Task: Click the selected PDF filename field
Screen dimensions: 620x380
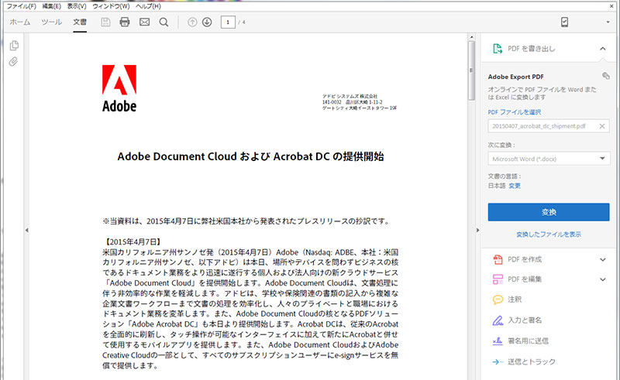Action: [x=549, y=126]
